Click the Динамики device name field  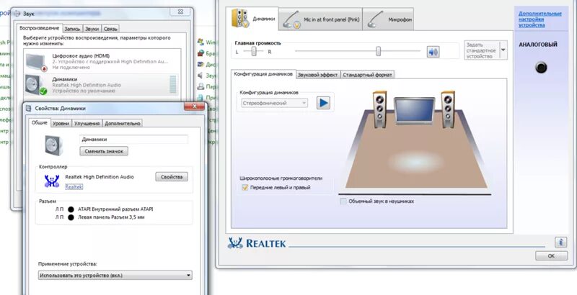[134, 140]
